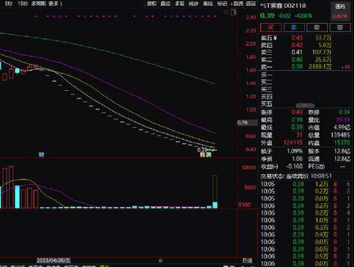Click the X100 volume scale label
354x267 pixels.
[x=245, y=205]
